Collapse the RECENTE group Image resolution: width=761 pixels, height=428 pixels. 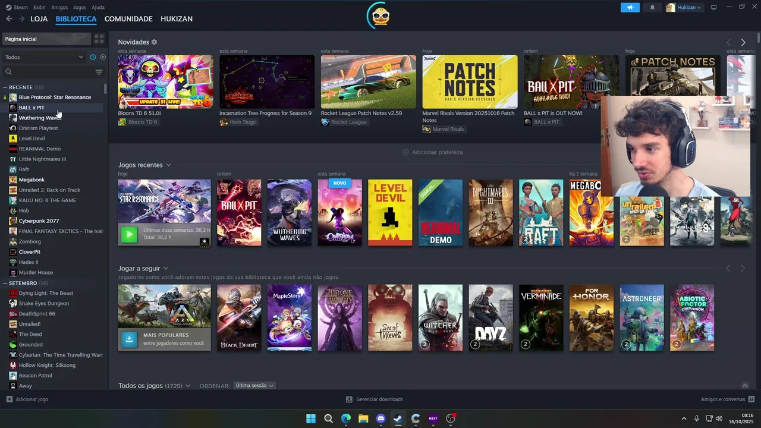click(5, 87)
